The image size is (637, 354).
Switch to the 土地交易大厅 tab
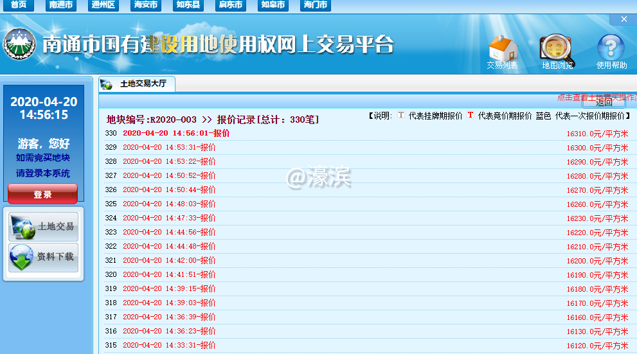click(137, 84)
